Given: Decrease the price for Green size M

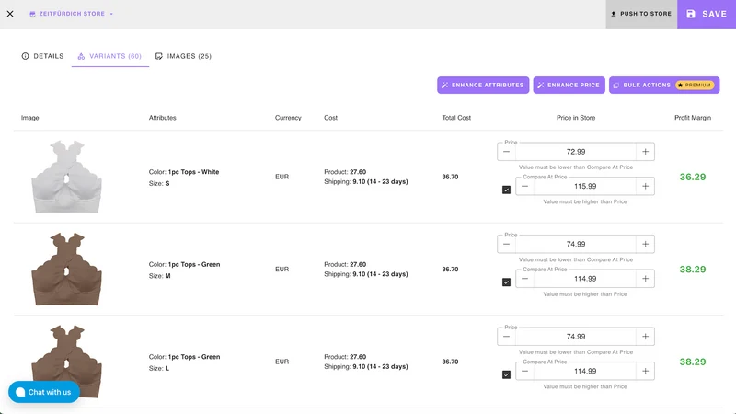Looking at the screenshot, I should [507, 244].
